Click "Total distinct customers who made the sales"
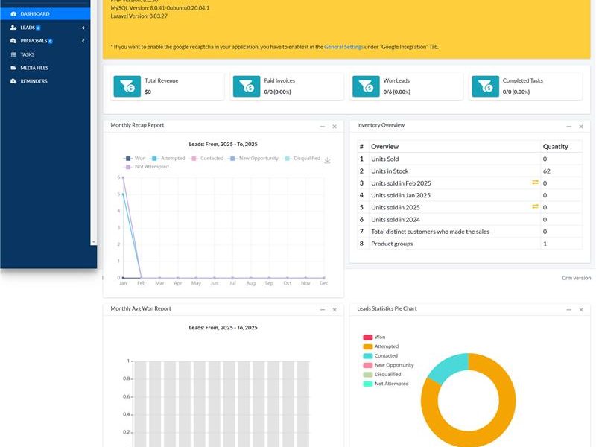The image size is (596, 447). point(431,232)
